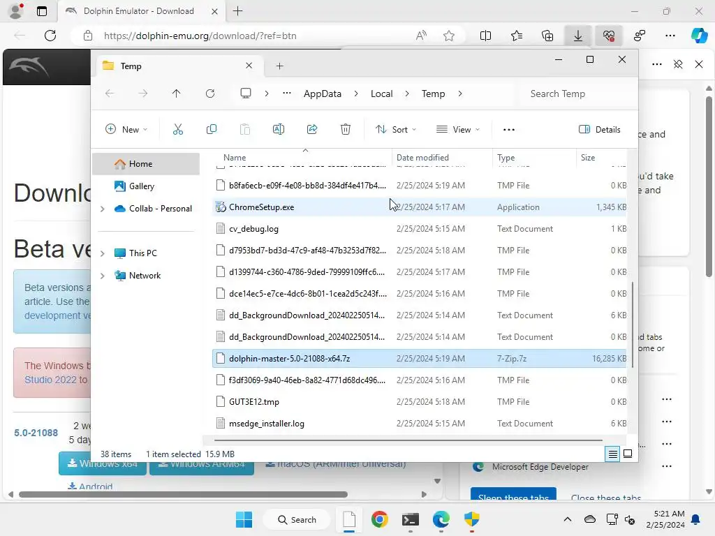The image size is (715, 536).
Task: Toggle the Details pane button
Action: tap(599, 129)
